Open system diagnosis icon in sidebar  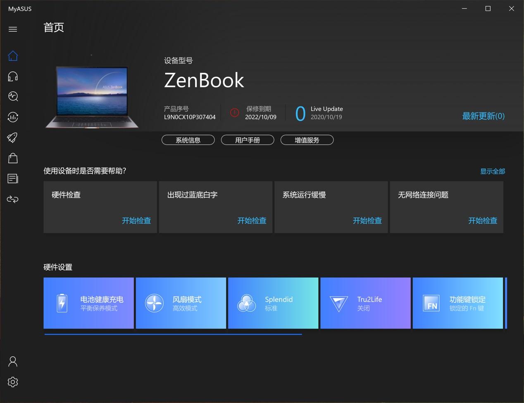click(x=13, y=96)
